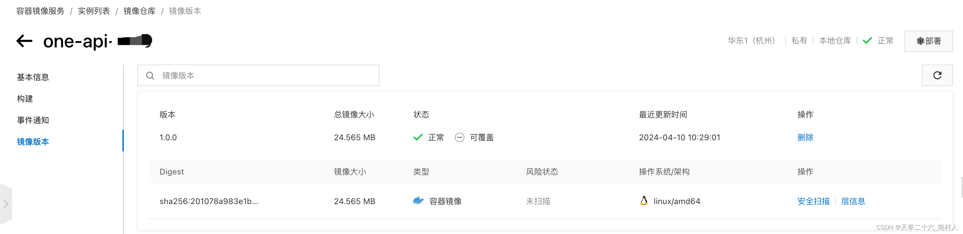This screenshot has height=234, width=963.
Task: Switch to the 构建 sidebar section
Action: click(25, 98)
